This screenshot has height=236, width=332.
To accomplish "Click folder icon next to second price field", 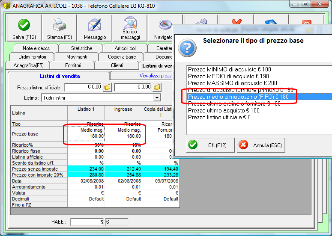I will pos(157,87).
